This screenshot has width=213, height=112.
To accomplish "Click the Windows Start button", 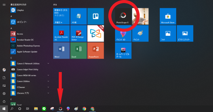I will pyautogui.click(x=4, y=109).
